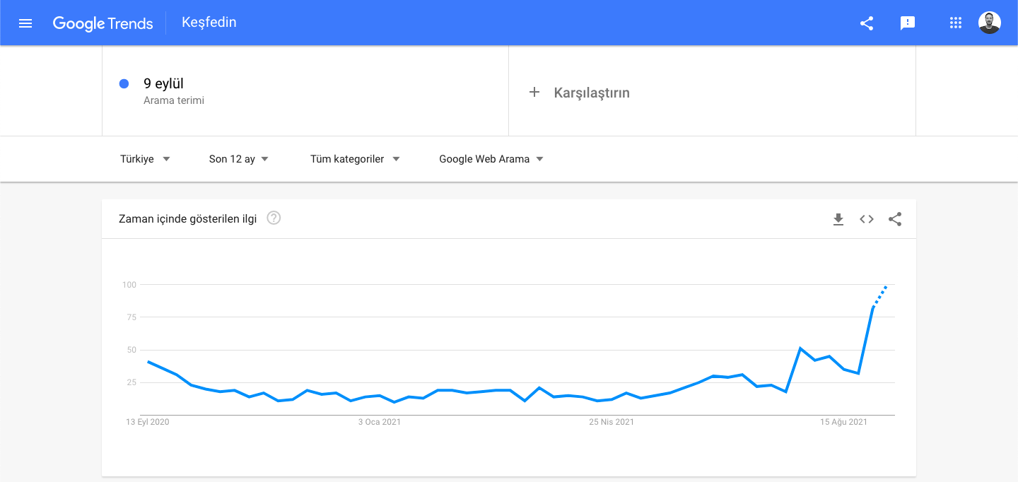The height and width of the screenshot is (482, 1018).
Task: Open the user account avatar
Action: [x=990, y=23]
